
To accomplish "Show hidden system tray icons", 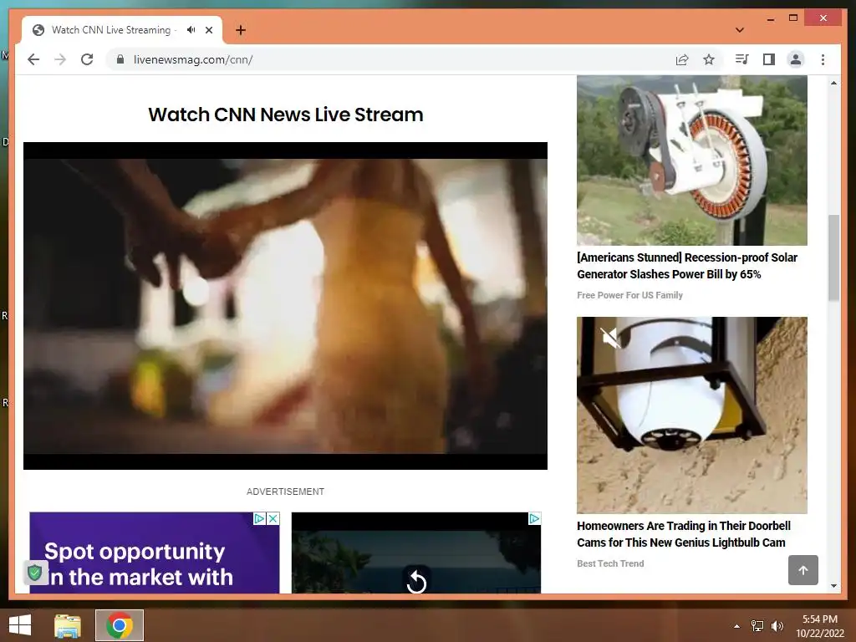I will 736,626.
